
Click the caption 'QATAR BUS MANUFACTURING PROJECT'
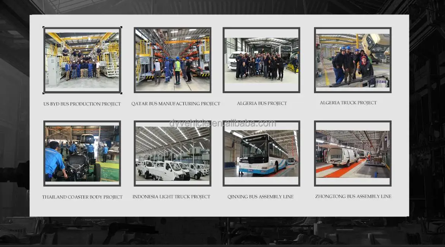click(x=176, y=104)
